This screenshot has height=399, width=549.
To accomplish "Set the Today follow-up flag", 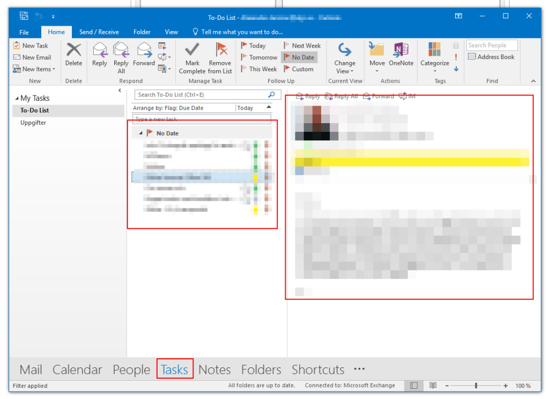I will coord(253,46).
